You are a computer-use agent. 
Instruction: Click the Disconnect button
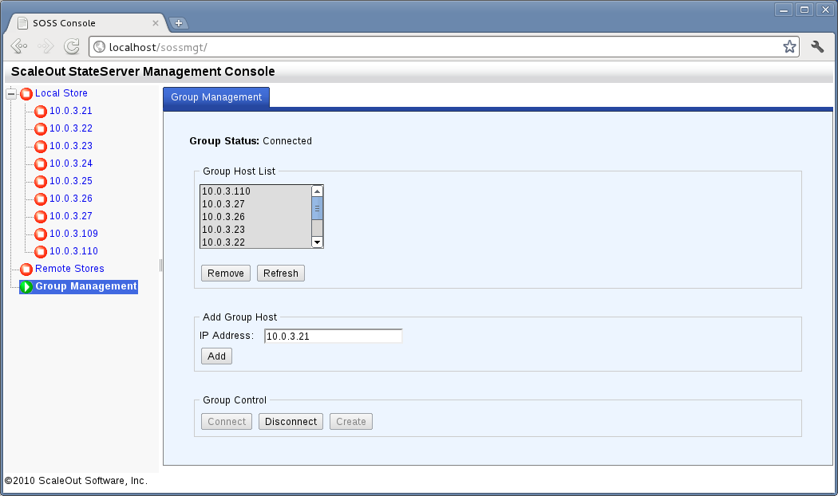coord(291,422)
